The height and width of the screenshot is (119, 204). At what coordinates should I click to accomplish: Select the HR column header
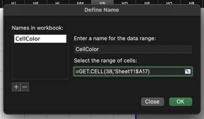coord(192,3)
